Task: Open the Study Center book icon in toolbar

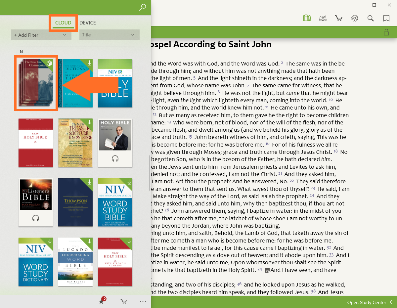Action: pos(323,18)
